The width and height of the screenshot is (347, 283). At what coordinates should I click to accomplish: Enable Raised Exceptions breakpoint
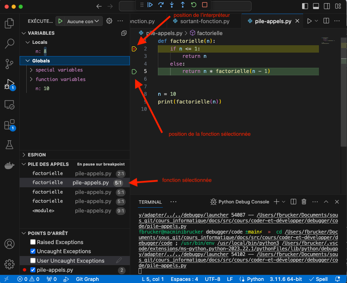click(33, 242)
